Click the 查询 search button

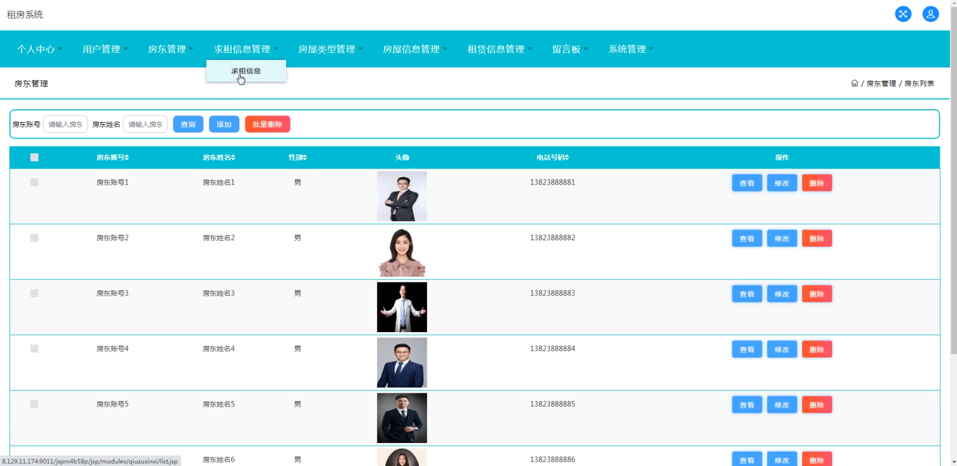click(x=188, y=124)
